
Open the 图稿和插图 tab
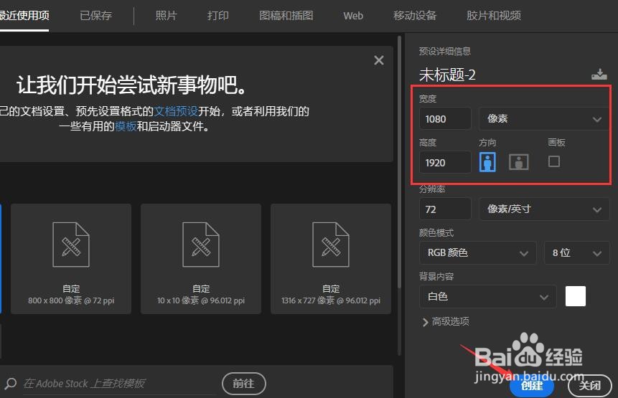coord(286,16)
